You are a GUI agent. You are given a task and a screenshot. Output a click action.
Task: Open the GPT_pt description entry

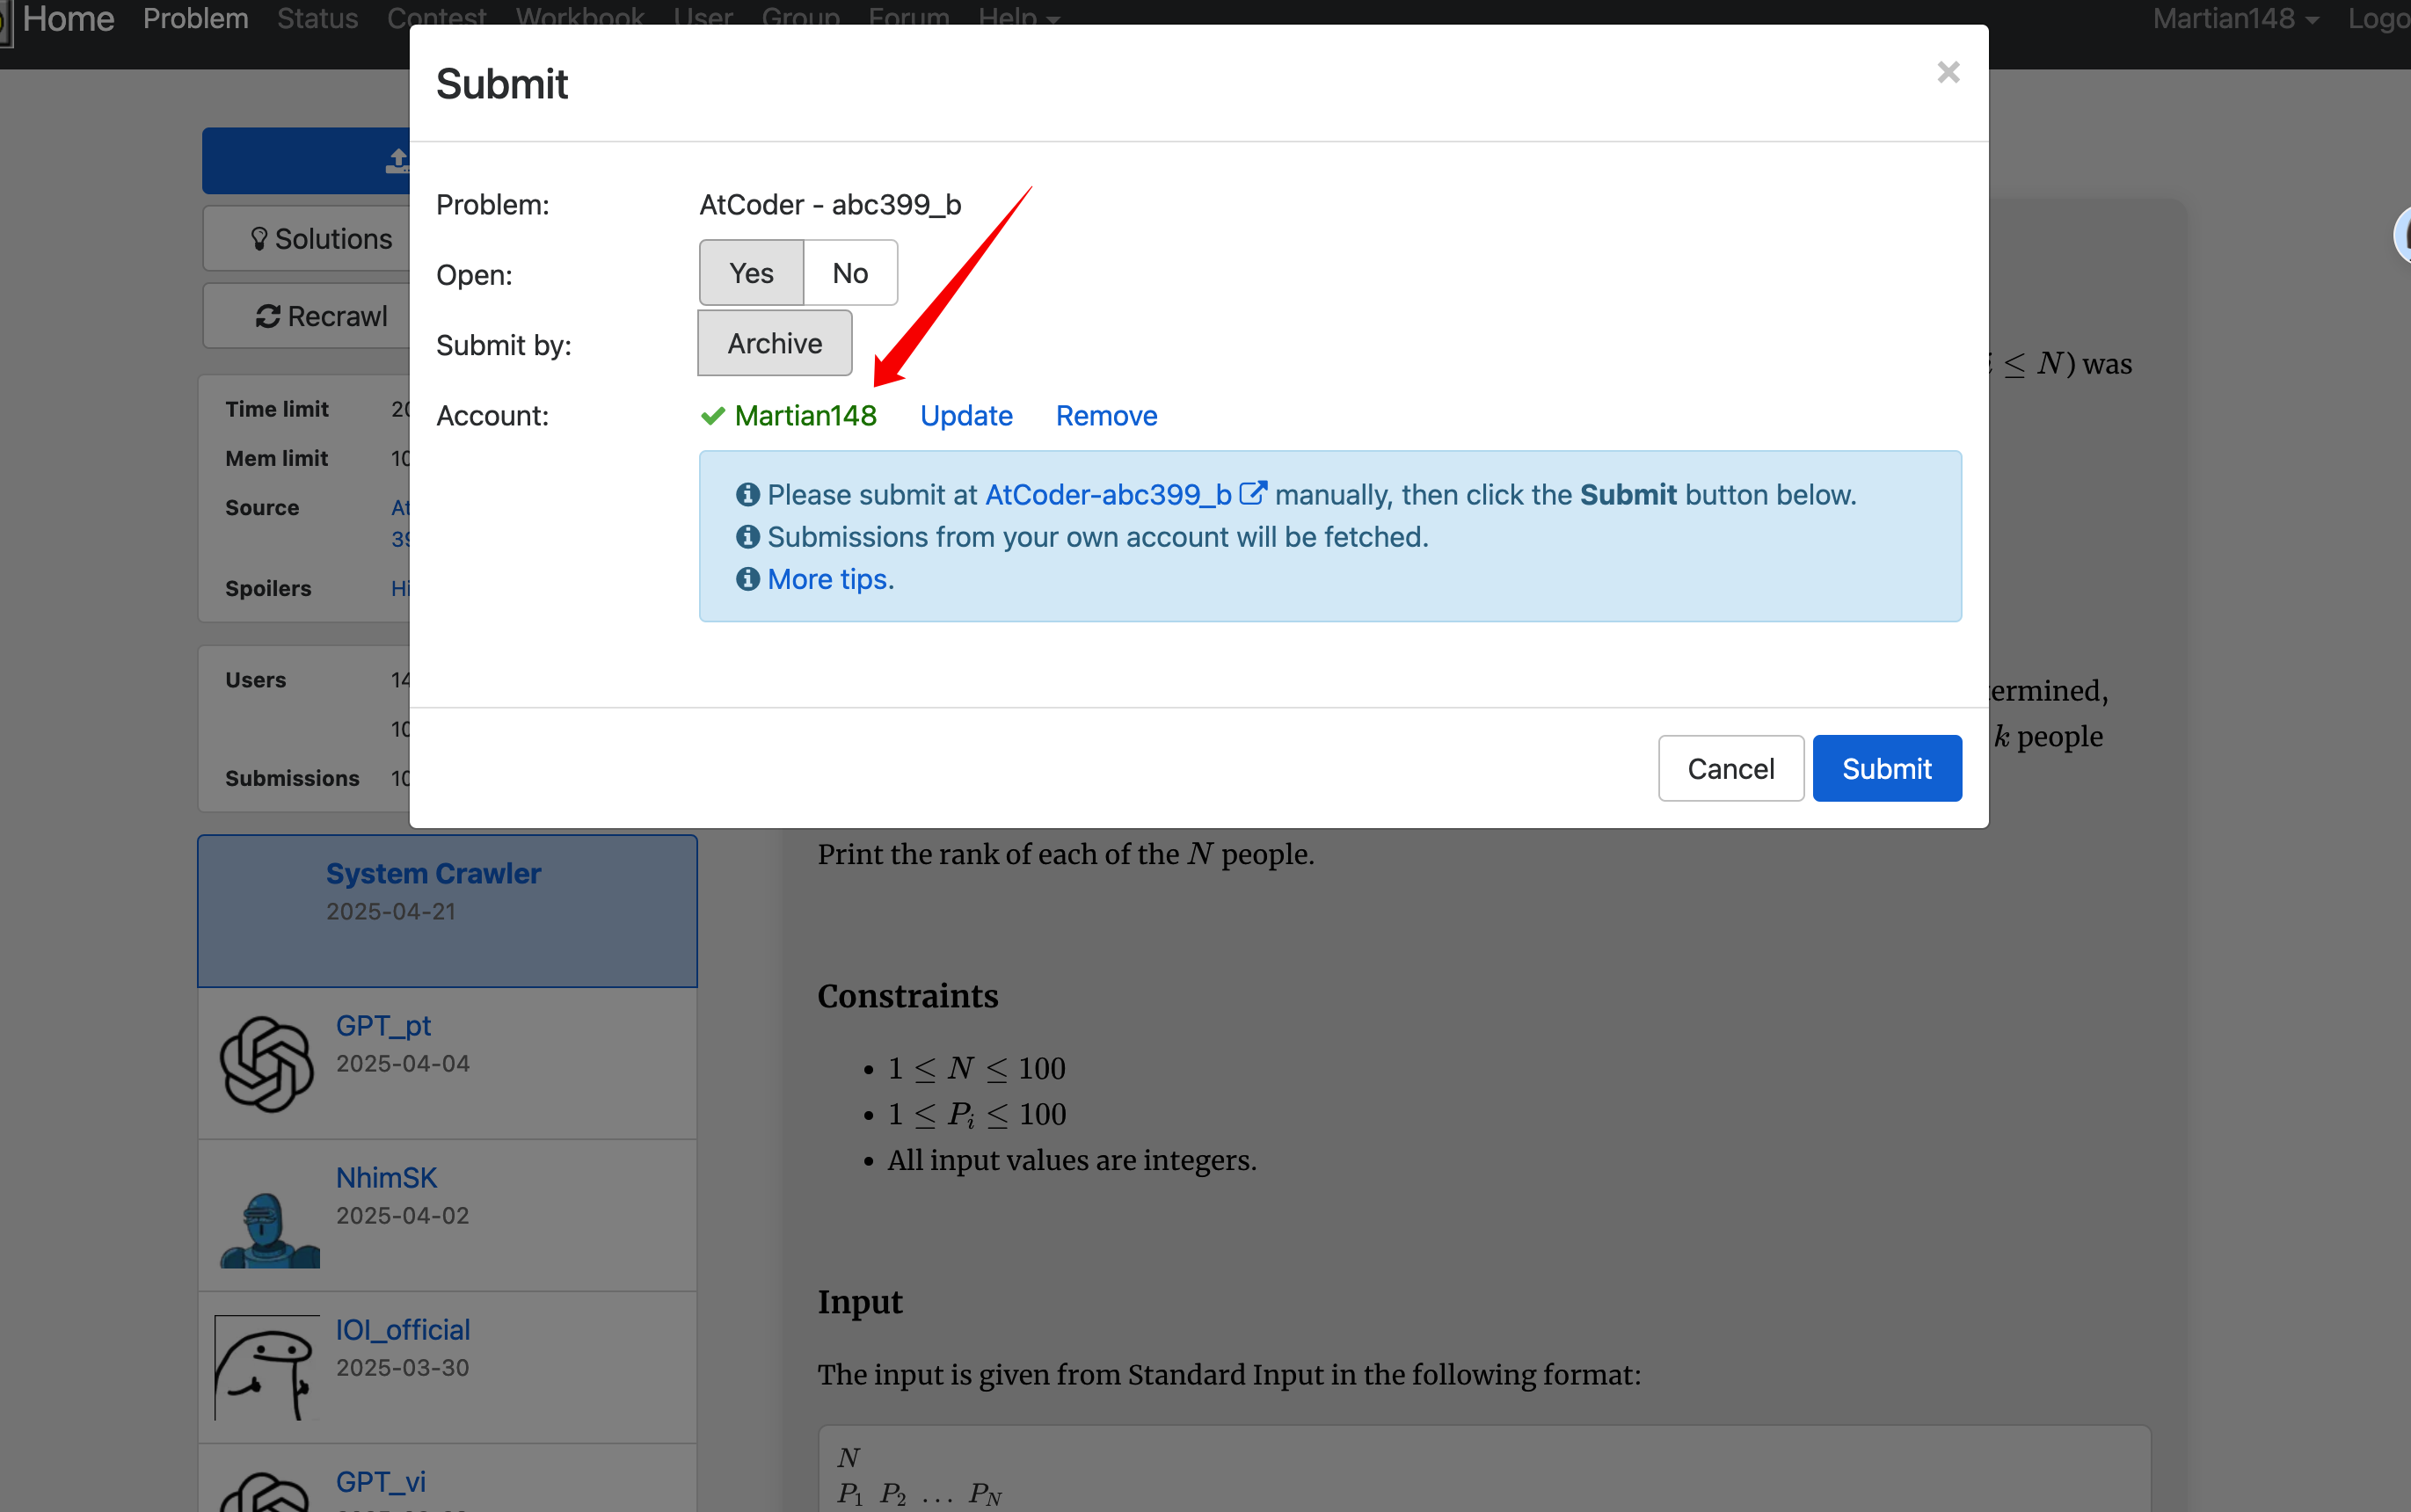click(x=447, y=1063)
